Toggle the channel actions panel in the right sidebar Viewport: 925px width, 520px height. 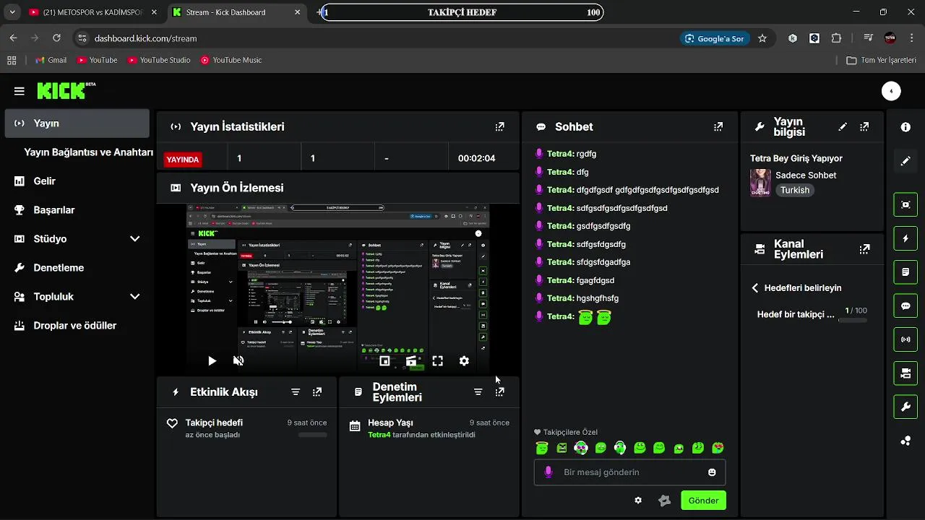(x=905, y=373)
